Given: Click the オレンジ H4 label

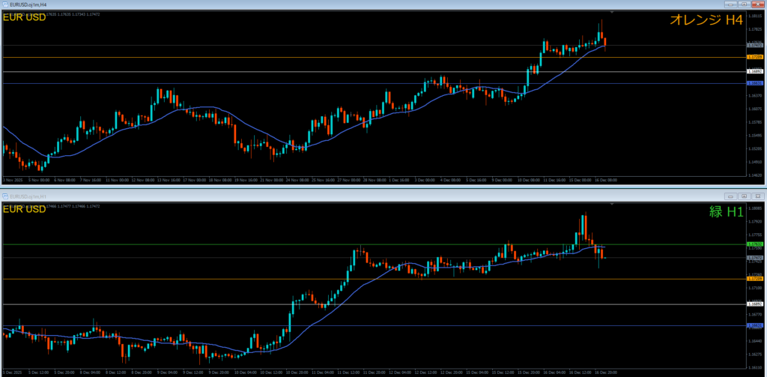Looking at the screenshot, I should point(706,20).
